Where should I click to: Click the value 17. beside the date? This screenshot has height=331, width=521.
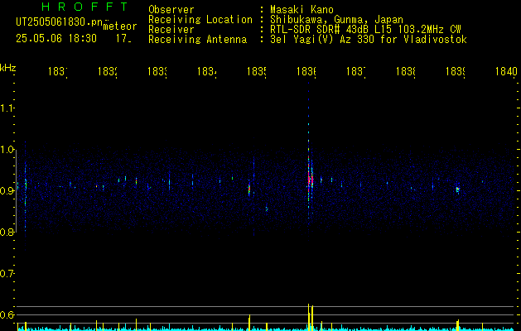123,39
